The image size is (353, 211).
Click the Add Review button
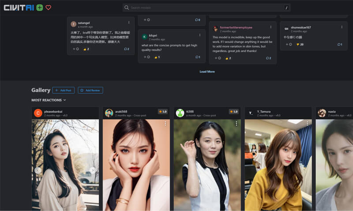tap(90, 90)
